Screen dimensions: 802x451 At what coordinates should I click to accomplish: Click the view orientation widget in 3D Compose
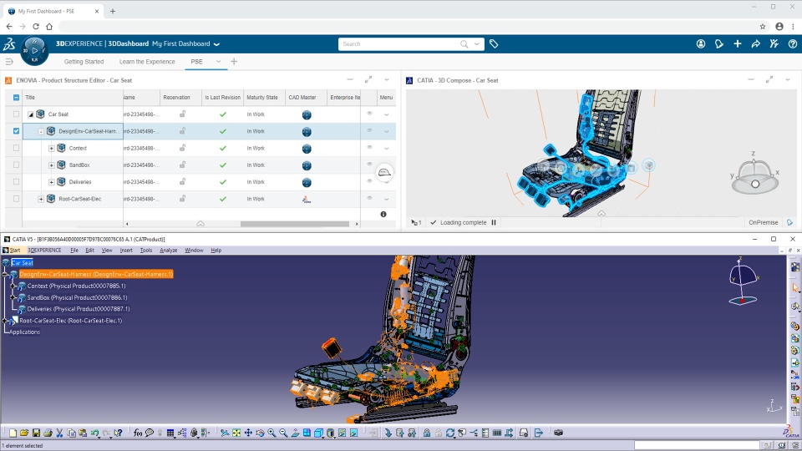[755, 175]
